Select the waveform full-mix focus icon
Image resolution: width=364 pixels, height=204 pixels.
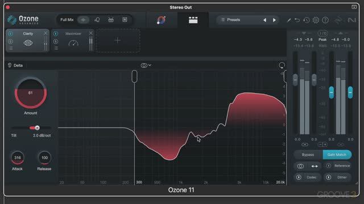click(84, 20)
